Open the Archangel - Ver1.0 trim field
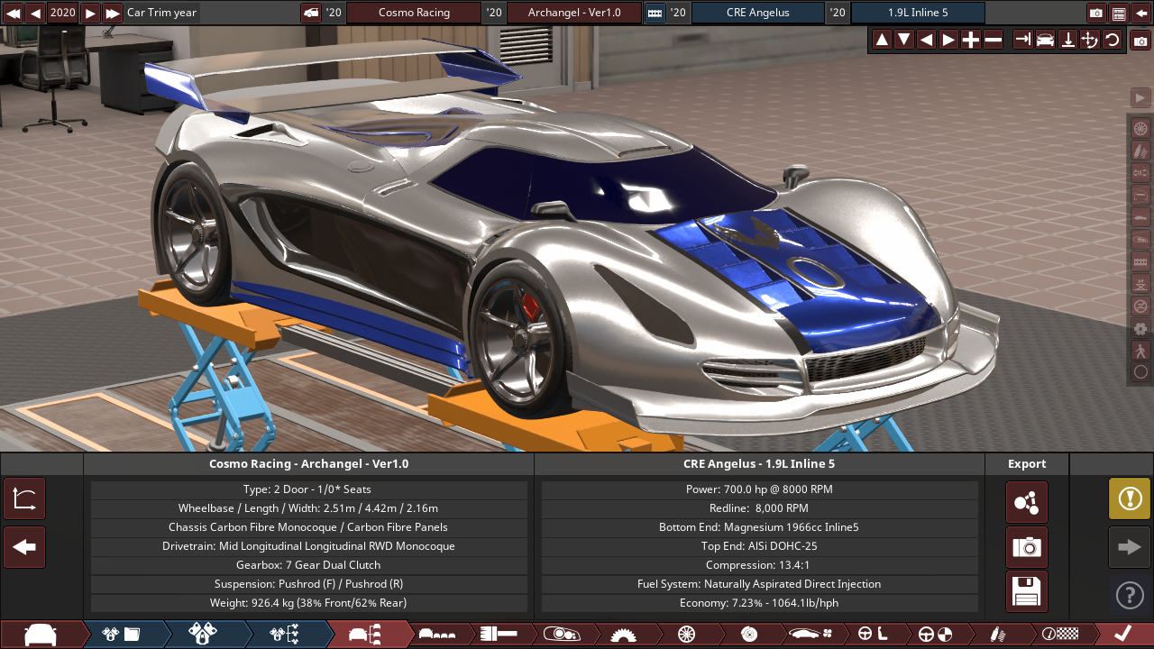Viewport: 1154px width, 649px height. tap(574, 13)
